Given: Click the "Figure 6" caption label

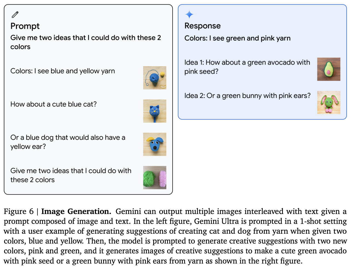Looking at the screenshot, I should click(x=18, y=212).
